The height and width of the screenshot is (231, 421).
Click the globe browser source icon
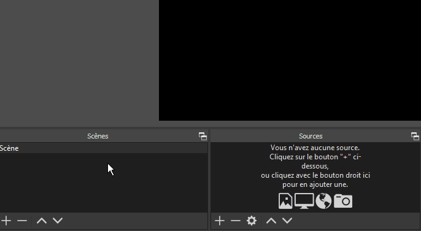(x=323, y=201)
